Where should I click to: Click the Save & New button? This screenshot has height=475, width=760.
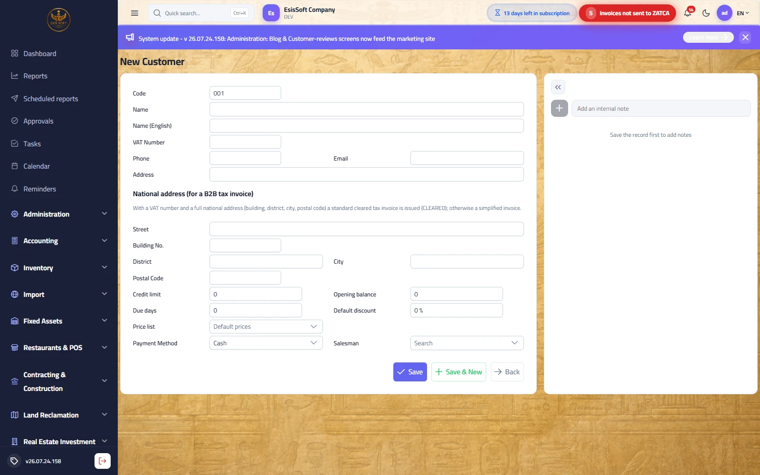459,372
